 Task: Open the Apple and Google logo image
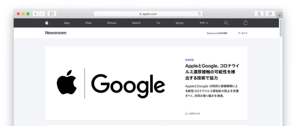[111, 83]
